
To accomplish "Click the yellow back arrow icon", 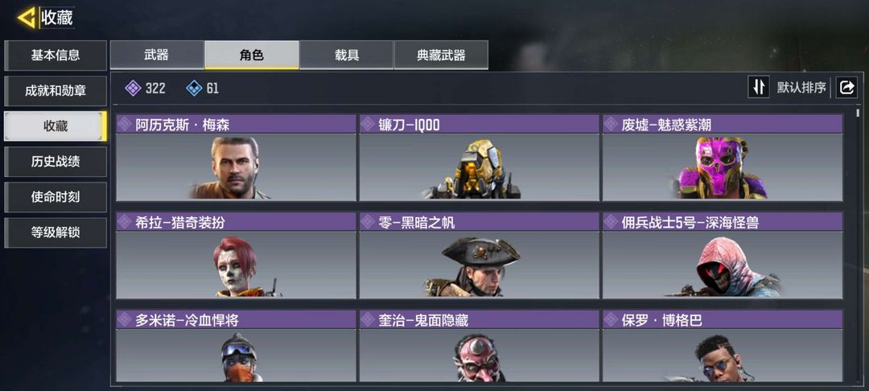I will click(27, 18).
